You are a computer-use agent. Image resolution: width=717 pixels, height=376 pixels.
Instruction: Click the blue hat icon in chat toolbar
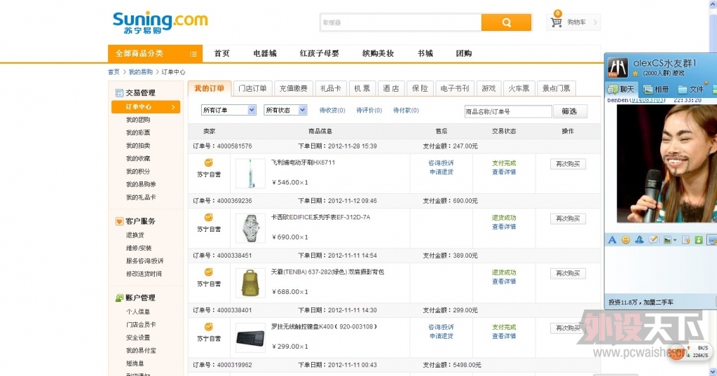click(639, 240)
